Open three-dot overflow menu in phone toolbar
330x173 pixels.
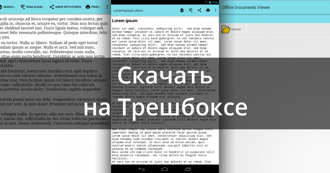coord(216,10)
